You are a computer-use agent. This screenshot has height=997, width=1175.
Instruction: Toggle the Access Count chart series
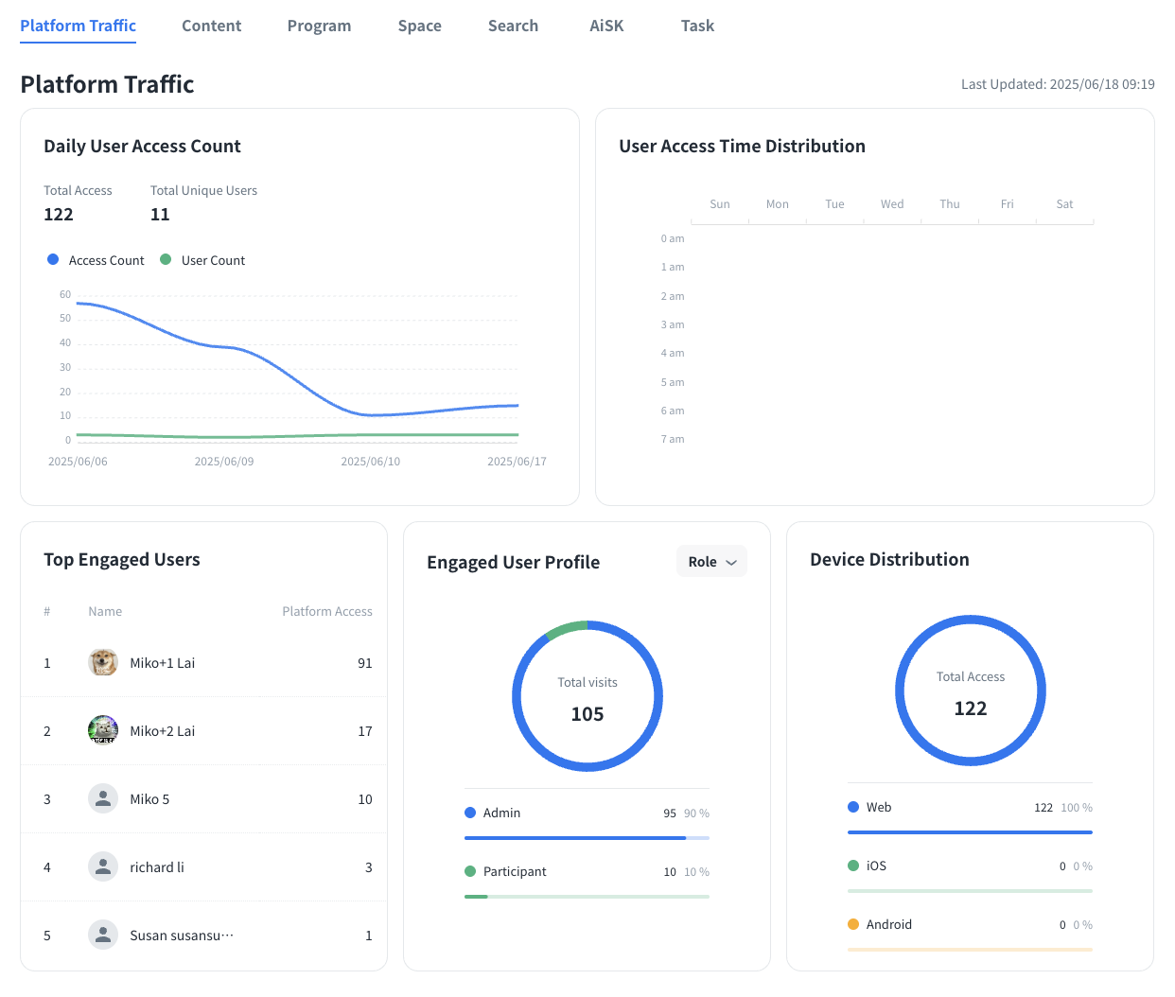point(96,260)
